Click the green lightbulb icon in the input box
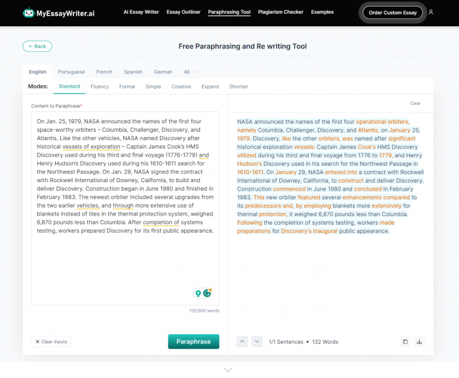 tap(198, 293)
